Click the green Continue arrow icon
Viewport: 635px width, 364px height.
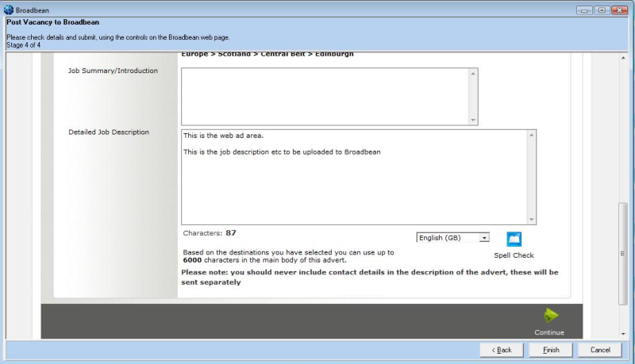[x=551, y=315]
